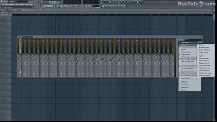Open the Mixer view shortcut icon
This screenshot has width=217, height=122.
[x=116, y=2]
